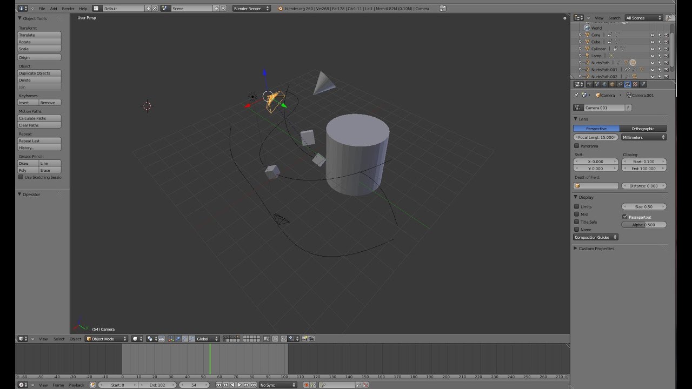This screenshot has width=692, height=389.
Task: Toggle selectability arrow for Cube
Action: 659,42
